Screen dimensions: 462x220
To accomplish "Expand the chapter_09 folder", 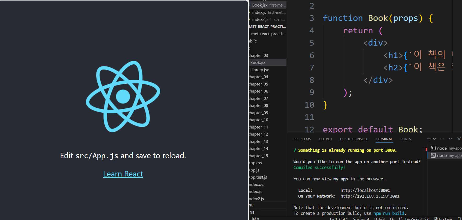I will tap(268, 113).
